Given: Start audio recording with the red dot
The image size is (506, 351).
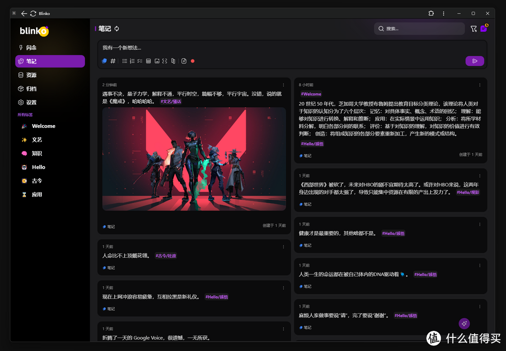Looking at the screenshot, I should pos(193,61).
